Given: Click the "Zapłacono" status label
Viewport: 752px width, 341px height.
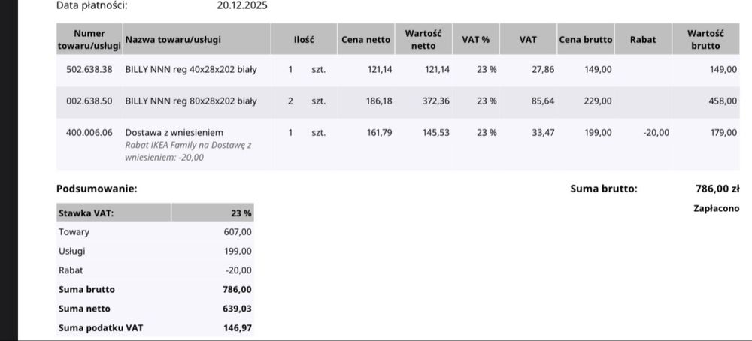Looking at the screenshot, I should 715,208.
